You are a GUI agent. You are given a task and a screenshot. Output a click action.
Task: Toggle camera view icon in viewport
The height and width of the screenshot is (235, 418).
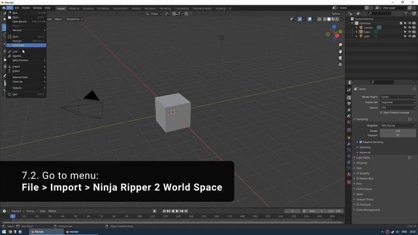coord(340,58)
